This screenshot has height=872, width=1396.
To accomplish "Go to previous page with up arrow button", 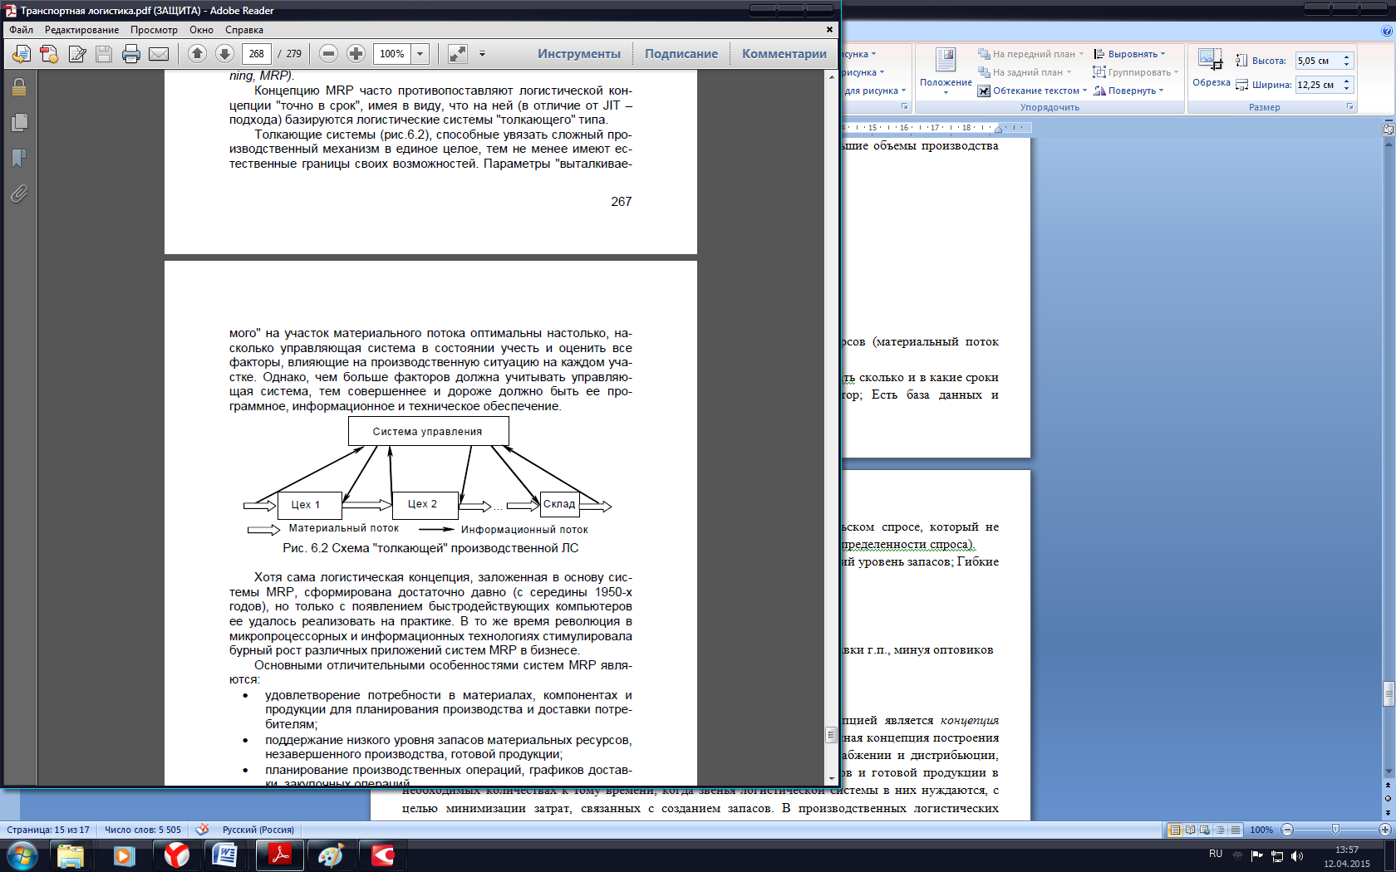I will [197, 54].
